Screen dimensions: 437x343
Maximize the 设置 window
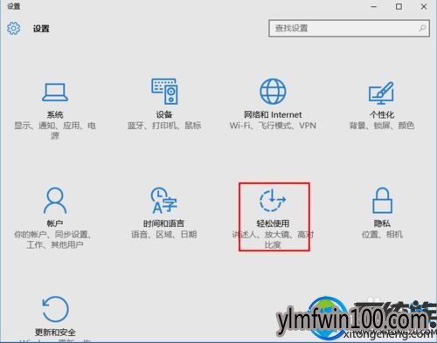pos(399,7)
